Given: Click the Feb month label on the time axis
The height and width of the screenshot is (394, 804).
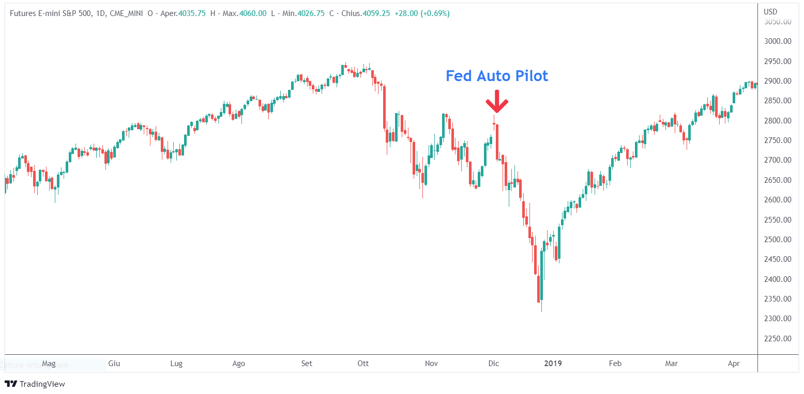Looking at the screenshot, I should [x=615, y=364].
